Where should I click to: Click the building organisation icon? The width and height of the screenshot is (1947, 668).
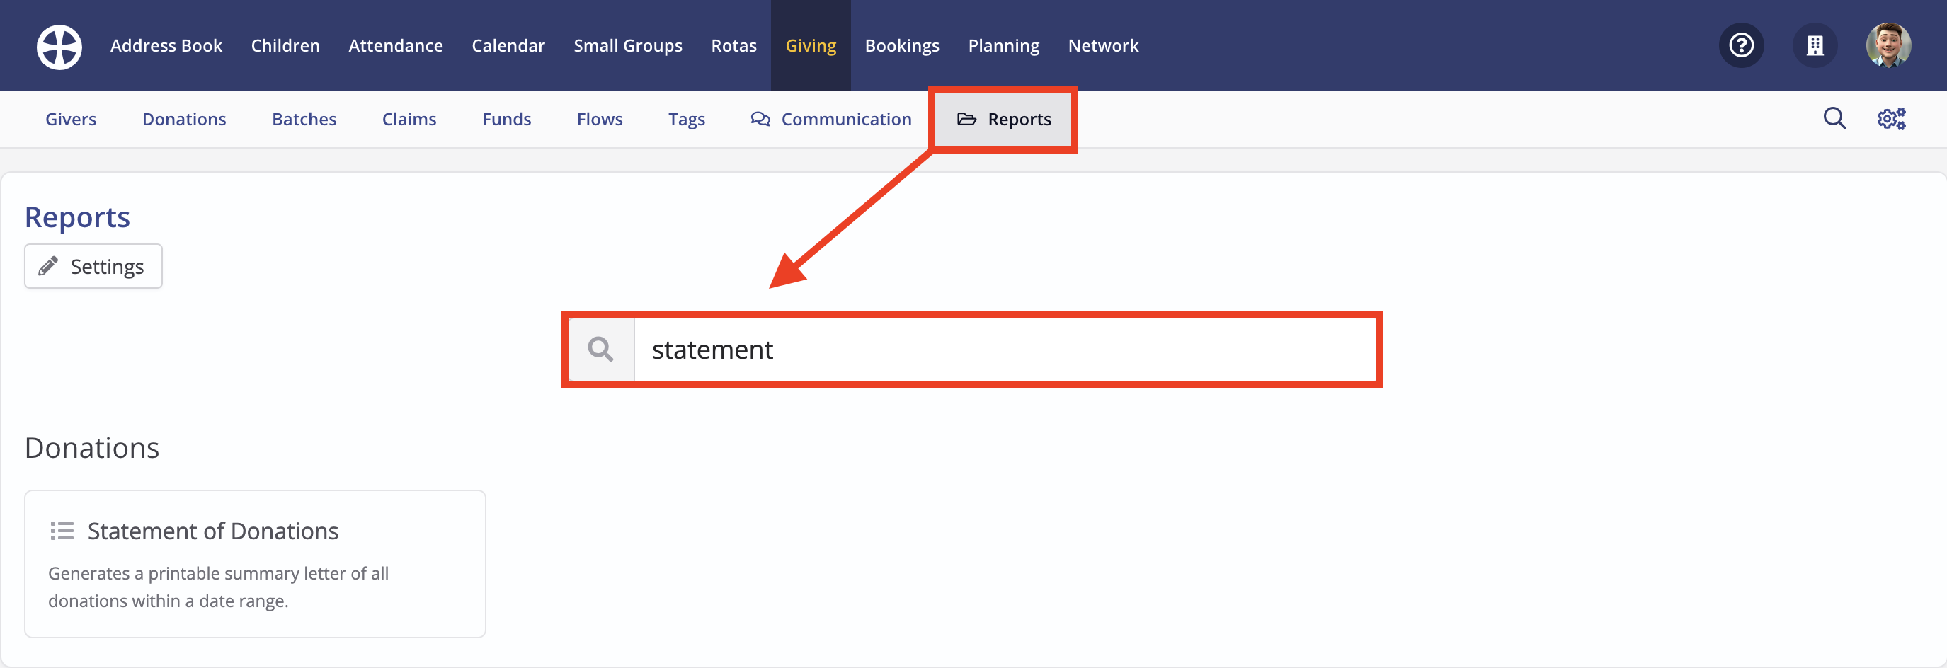pos(1815,45)
